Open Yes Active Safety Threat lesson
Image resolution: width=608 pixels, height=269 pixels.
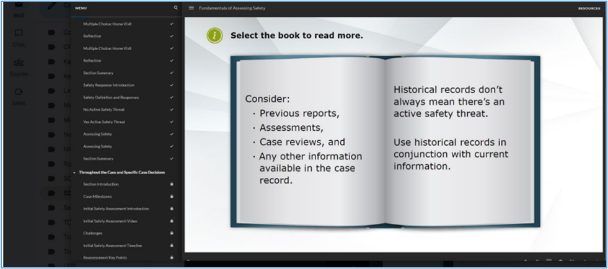click(x=104, y=121)
